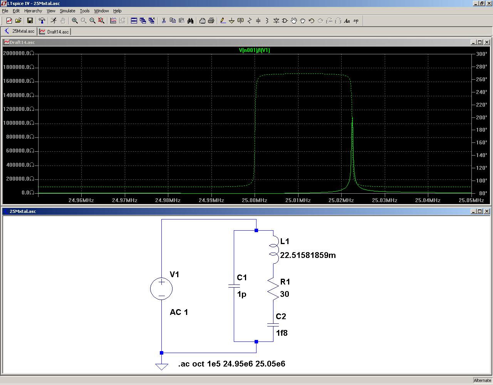This screenshot has width=493, height=385.
Task: Select the Drag hand tool
Action: coord(303,21)
